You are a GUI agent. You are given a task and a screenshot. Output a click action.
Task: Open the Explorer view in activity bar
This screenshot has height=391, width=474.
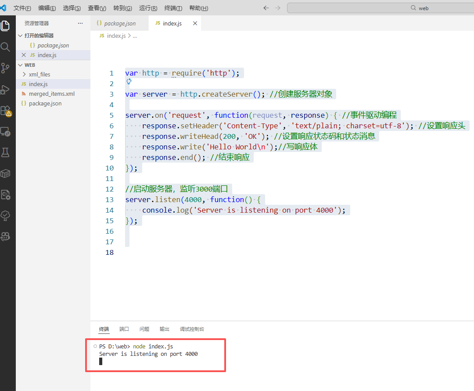[x=5, y=26]
